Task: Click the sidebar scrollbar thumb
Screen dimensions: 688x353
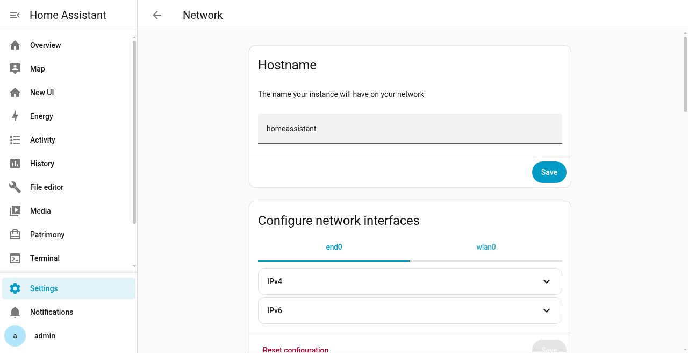Action: pos(134,132)
